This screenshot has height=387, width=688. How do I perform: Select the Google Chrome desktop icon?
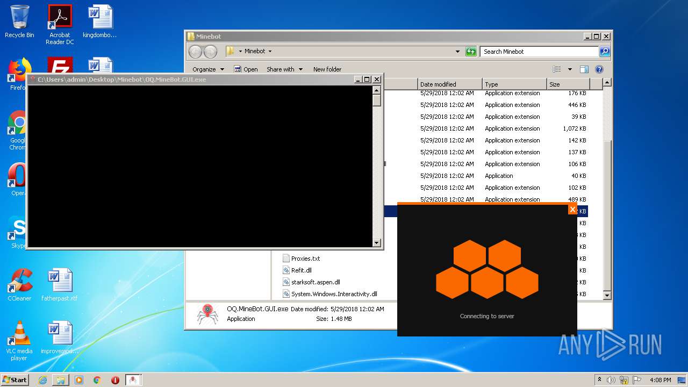pyautogui.click(x=18, y=131)
